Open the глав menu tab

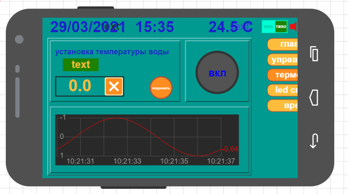tap(283, 45)
